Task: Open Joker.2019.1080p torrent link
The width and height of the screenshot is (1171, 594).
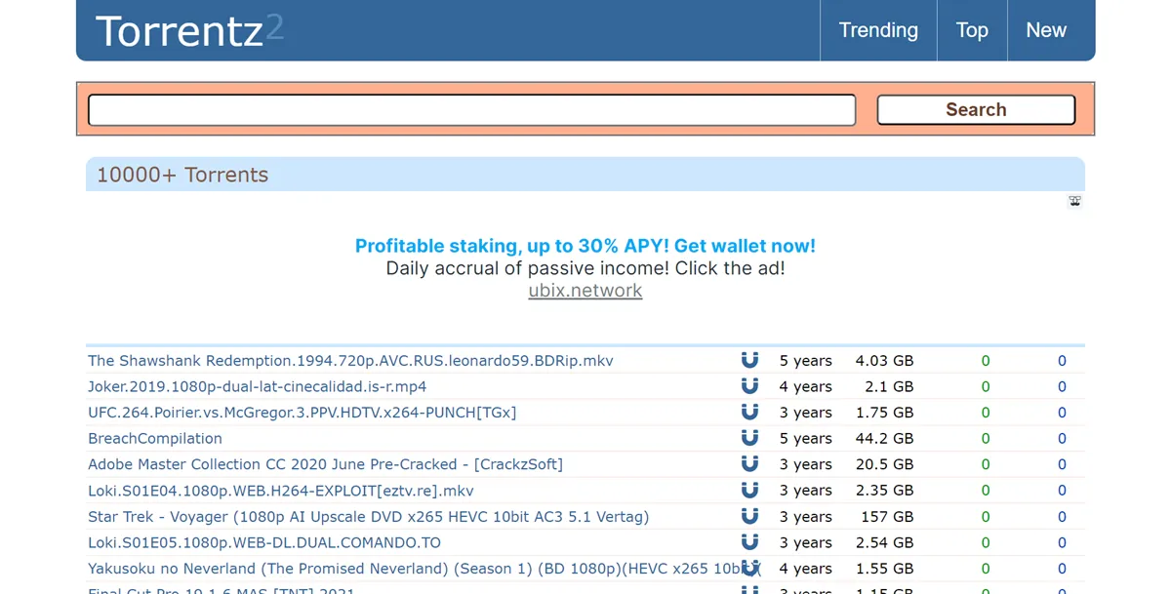Action: (x=257, y=387)
